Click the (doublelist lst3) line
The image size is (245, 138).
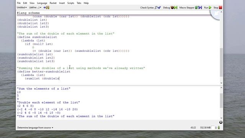click(33, 27)
